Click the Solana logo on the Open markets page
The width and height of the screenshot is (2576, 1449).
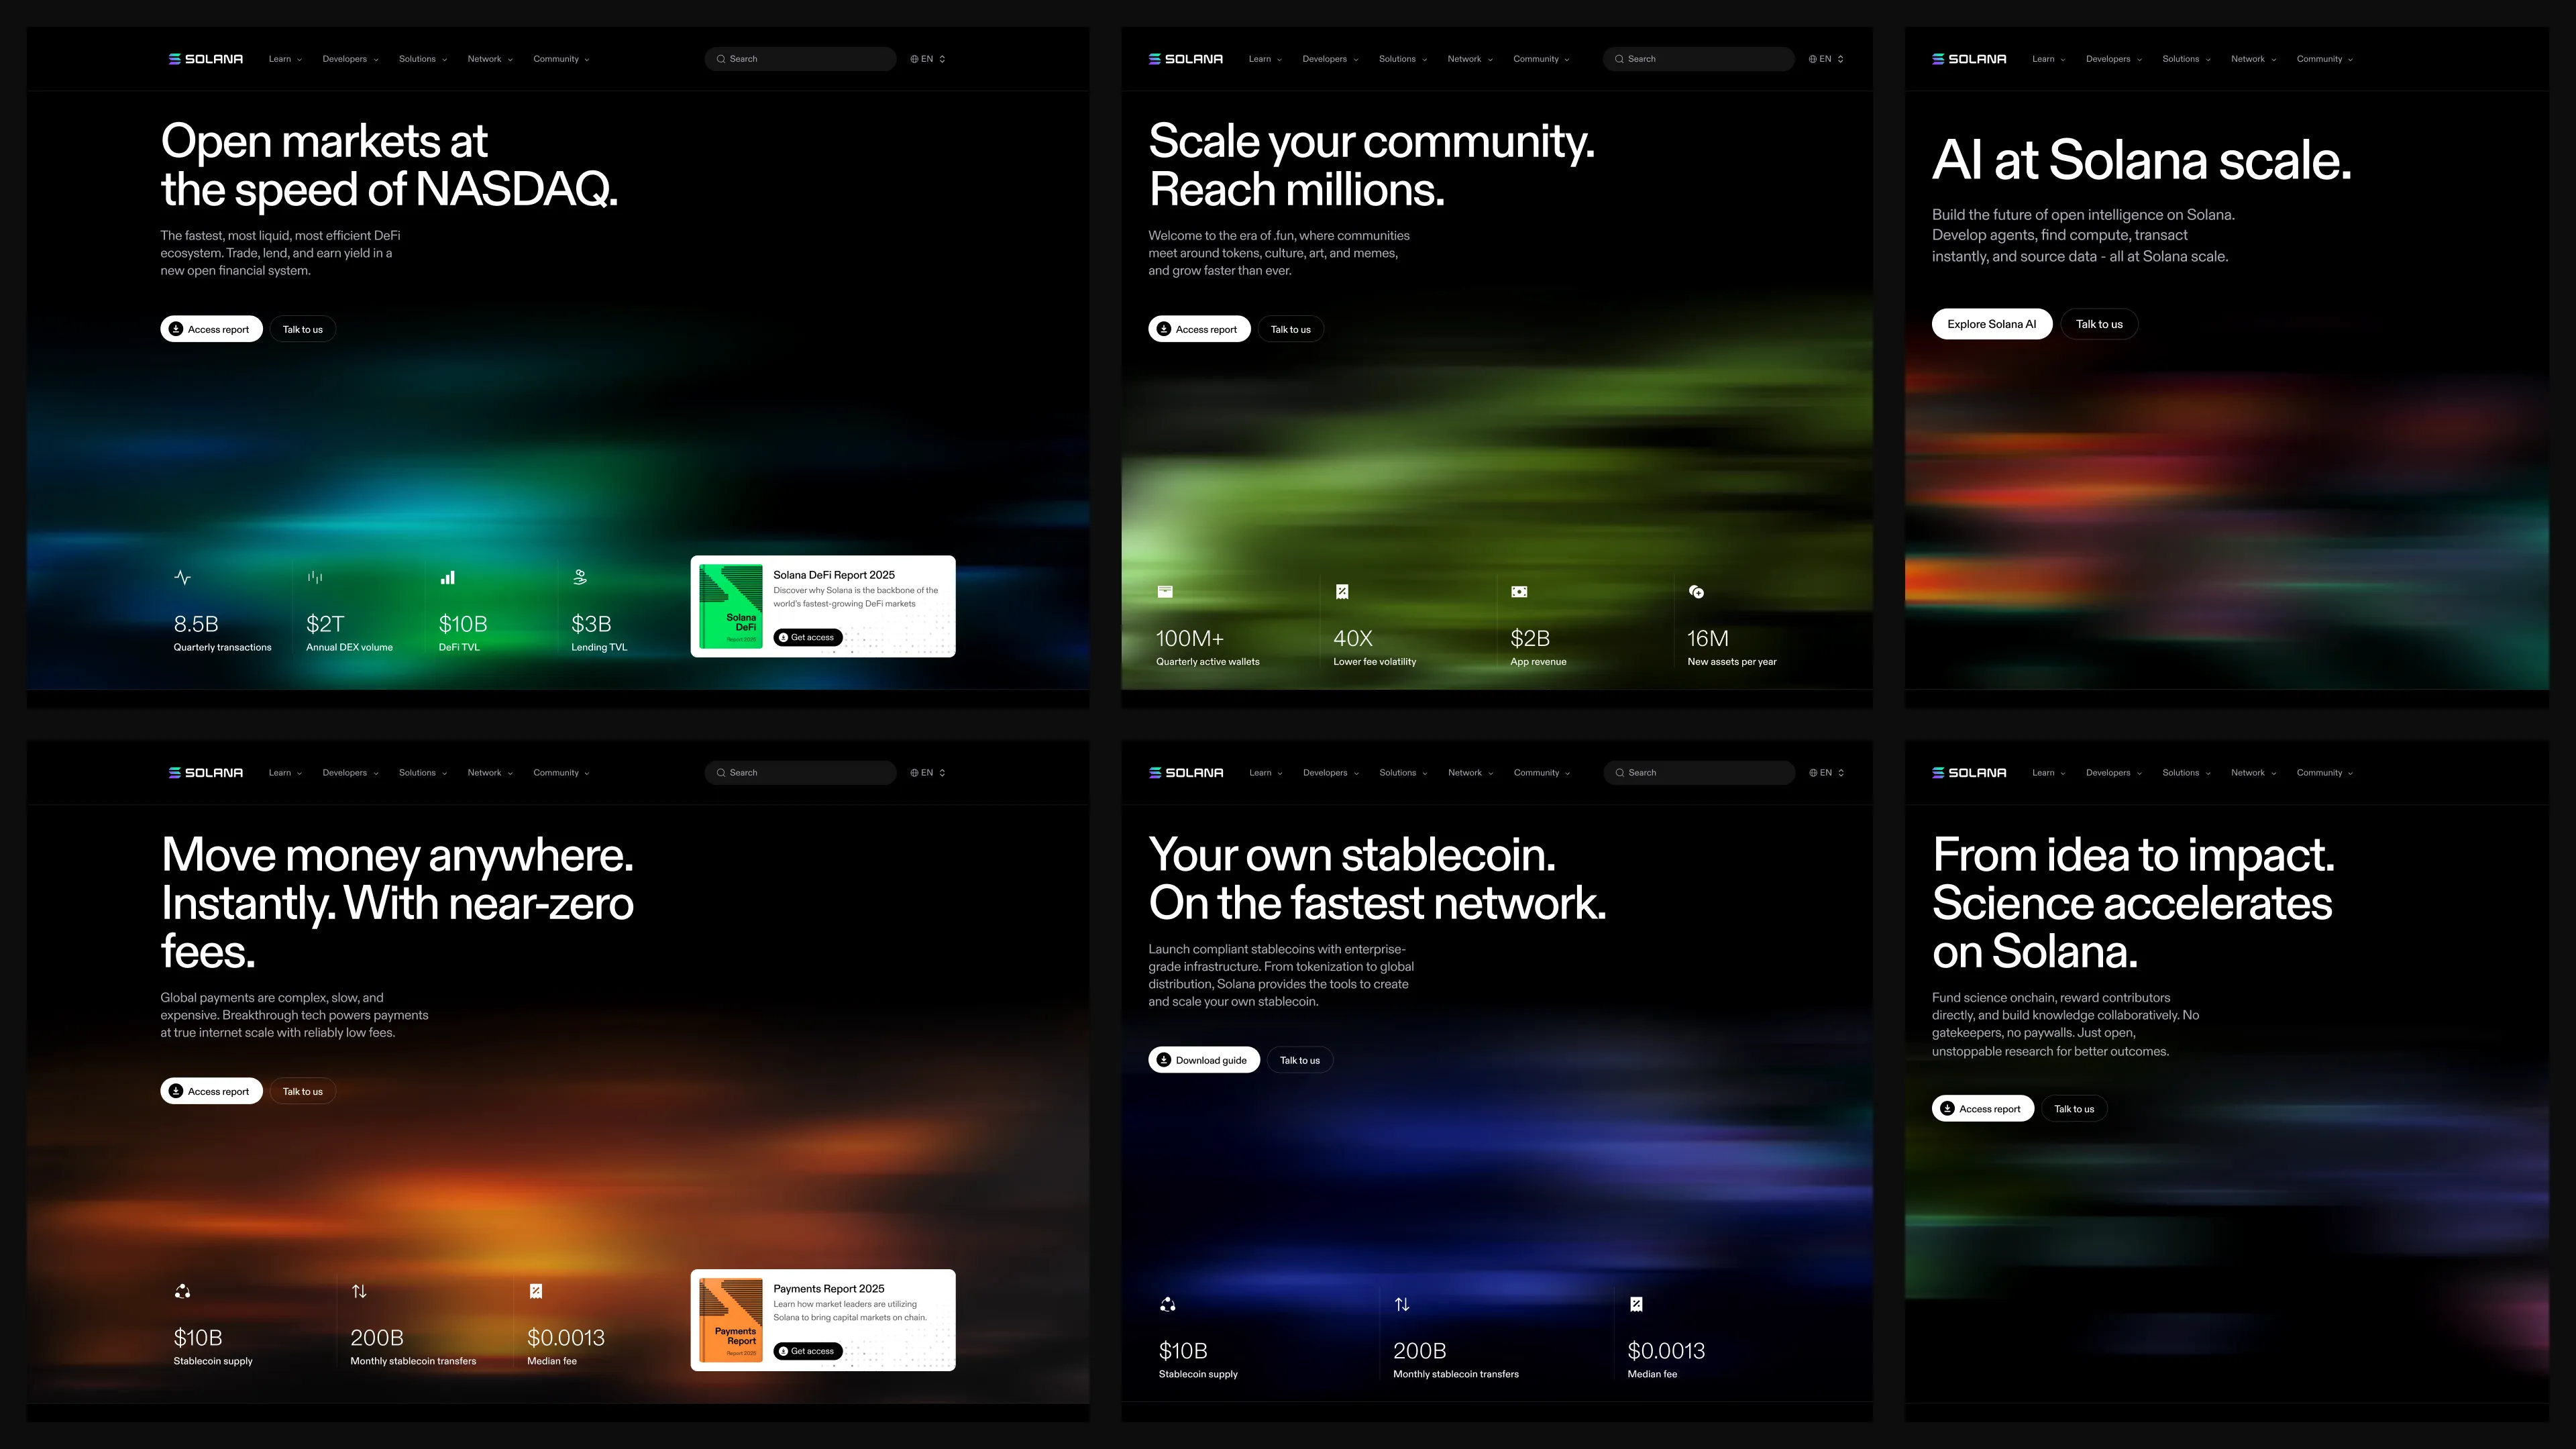206,59
